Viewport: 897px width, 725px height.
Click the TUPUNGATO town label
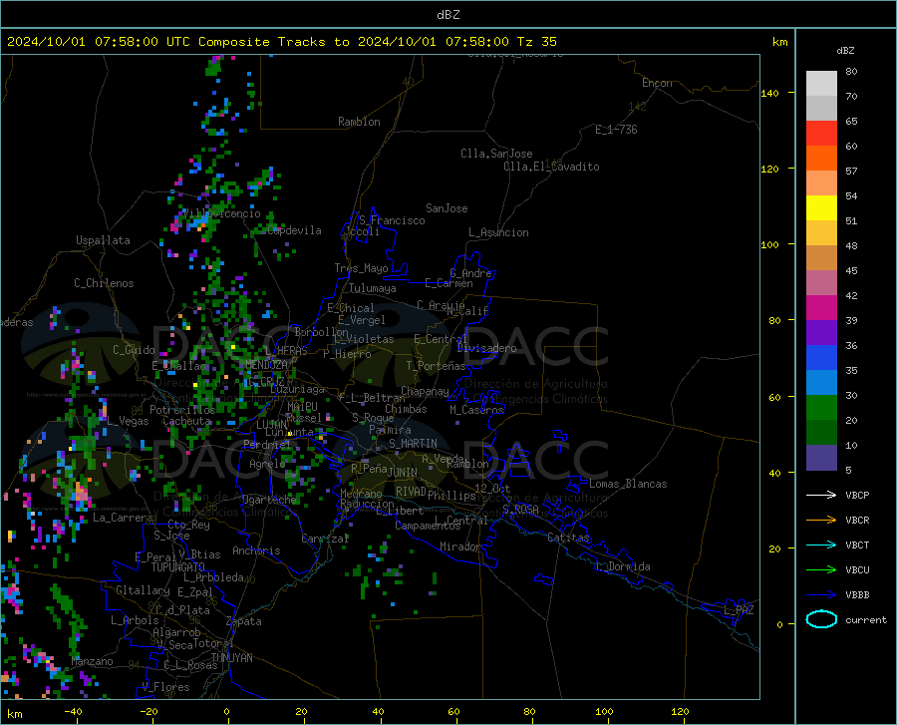[178, 567]
